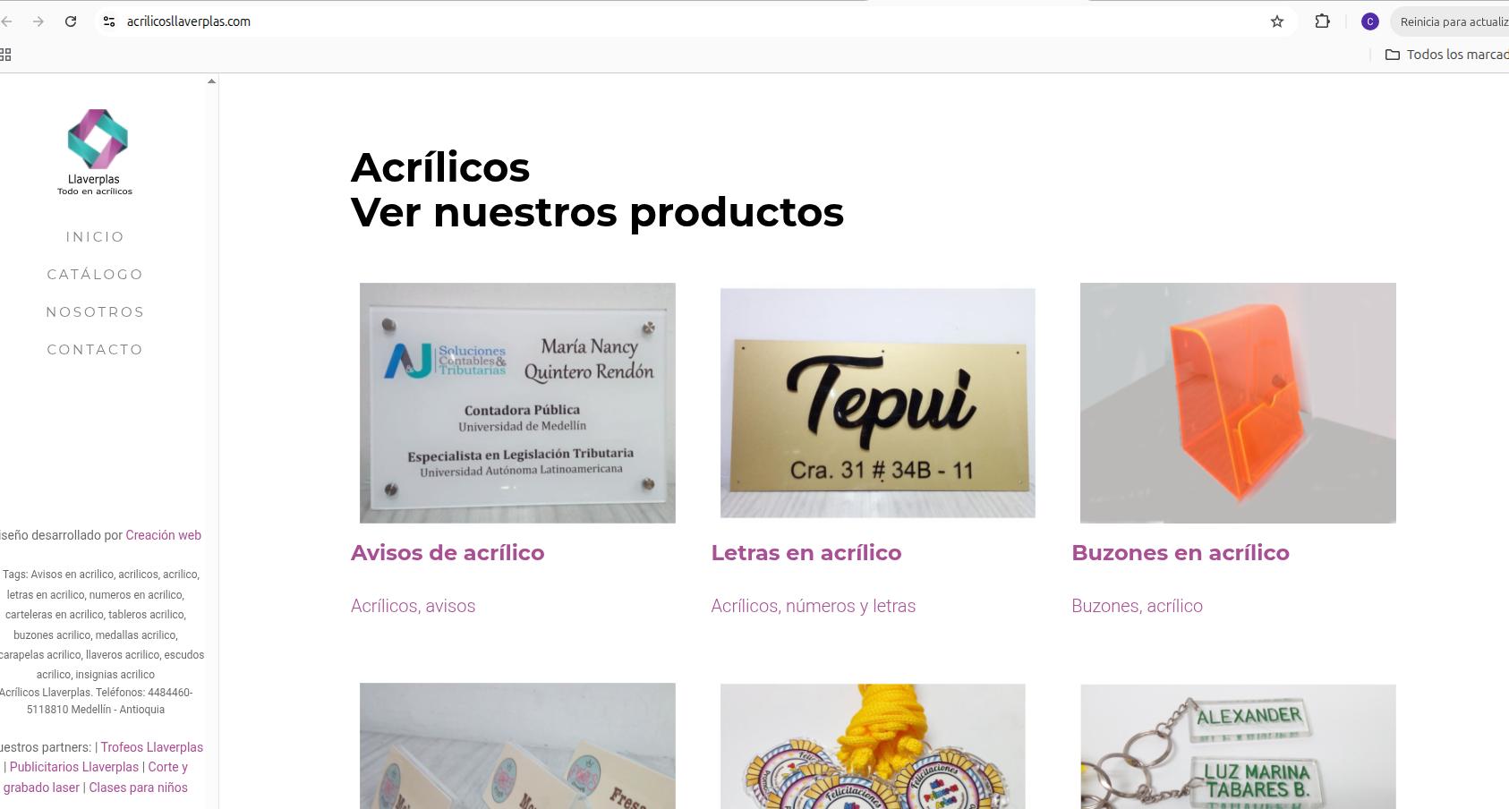
Task: Open the CATÁLOGO menu item
Action: 95,275
